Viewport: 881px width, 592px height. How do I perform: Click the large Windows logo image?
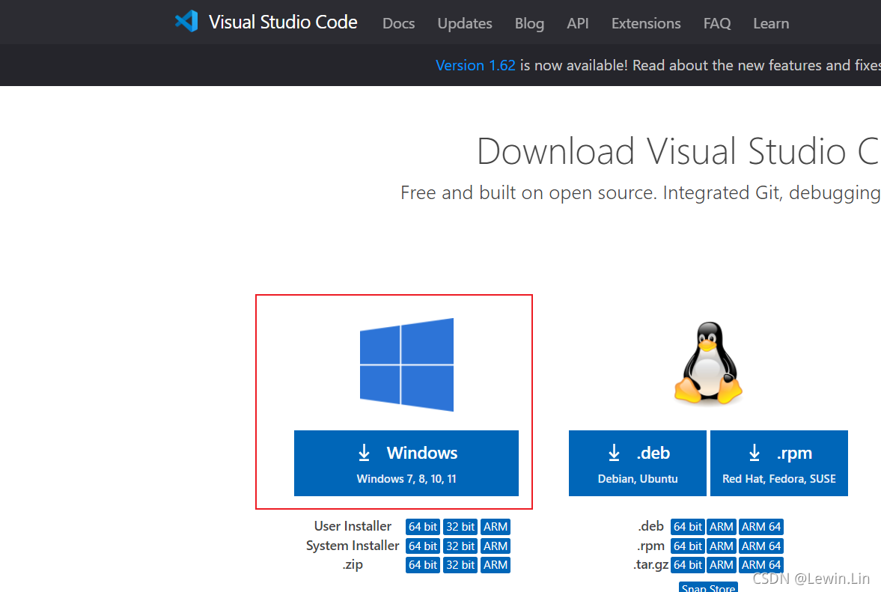click(406, 364)
